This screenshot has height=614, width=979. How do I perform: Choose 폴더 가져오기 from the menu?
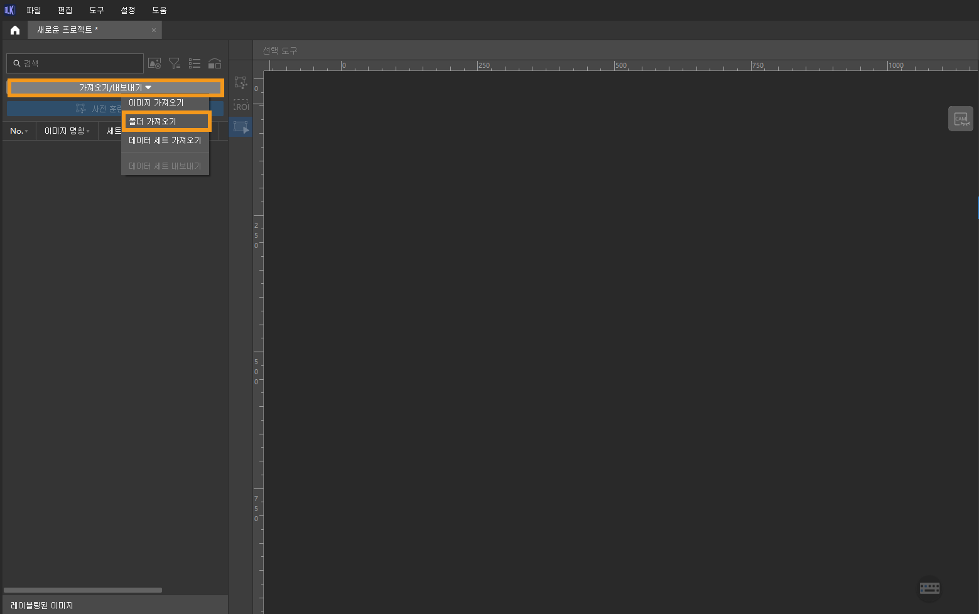[x=165, y=121]
